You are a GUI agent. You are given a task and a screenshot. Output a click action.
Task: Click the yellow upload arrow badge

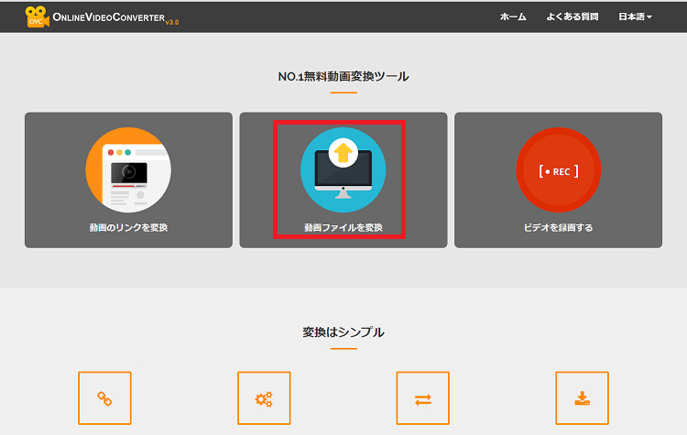[x=343, y=152]
